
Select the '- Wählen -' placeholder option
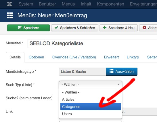click(91, 92)
